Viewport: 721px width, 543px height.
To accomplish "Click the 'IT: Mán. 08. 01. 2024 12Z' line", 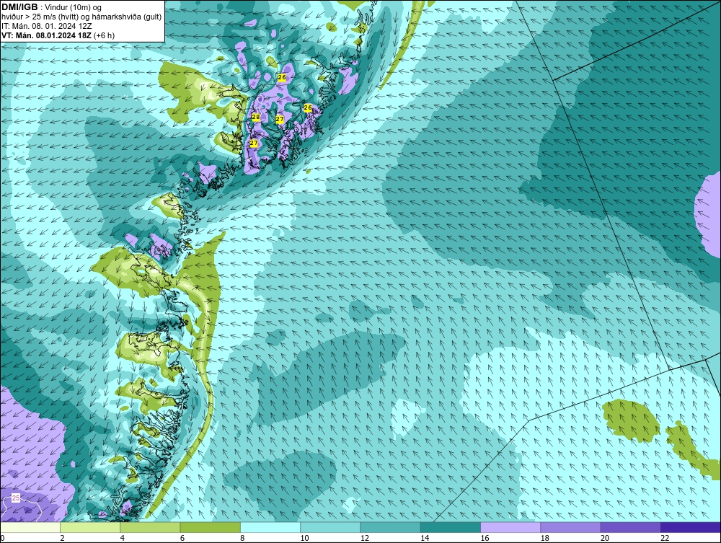I will click(x=46, y=26).
